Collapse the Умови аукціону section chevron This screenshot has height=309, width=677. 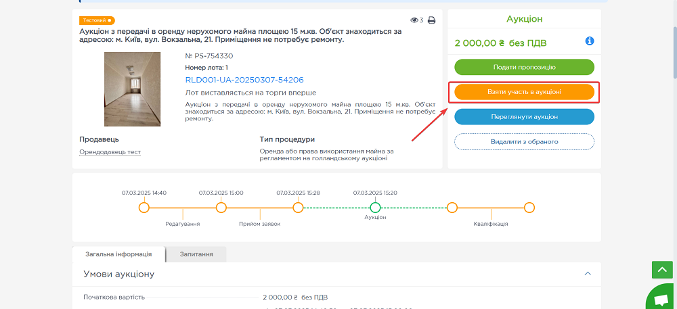(x=588, y=274)
